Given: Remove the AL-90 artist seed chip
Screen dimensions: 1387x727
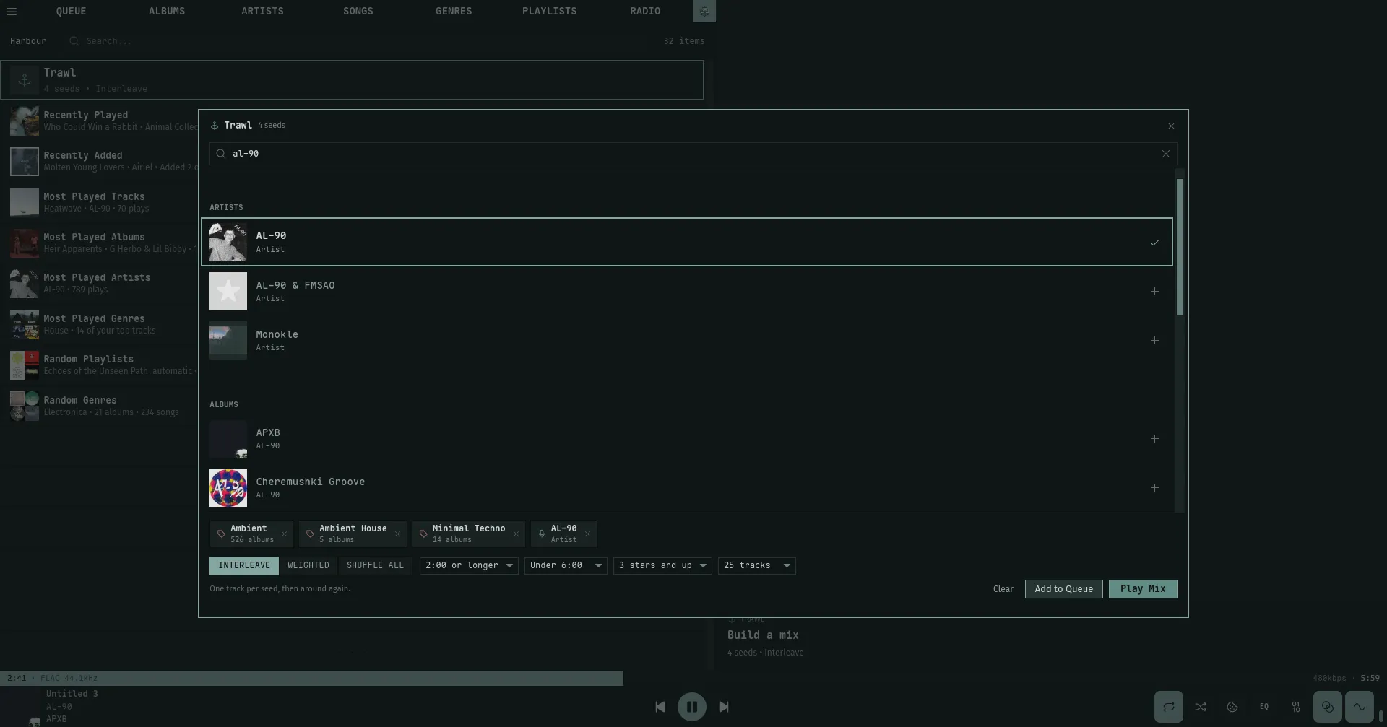Looking at the screenshot, I should [x=587, y=534].
